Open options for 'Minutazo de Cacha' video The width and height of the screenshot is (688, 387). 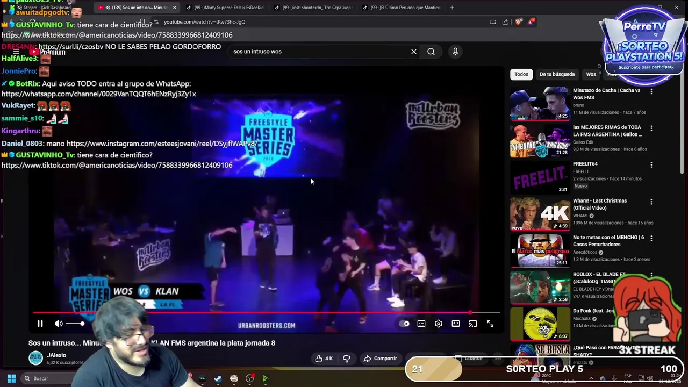pos(651,91)
